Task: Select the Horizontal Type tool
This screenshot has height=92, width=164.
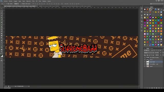Action: (2, 43)
